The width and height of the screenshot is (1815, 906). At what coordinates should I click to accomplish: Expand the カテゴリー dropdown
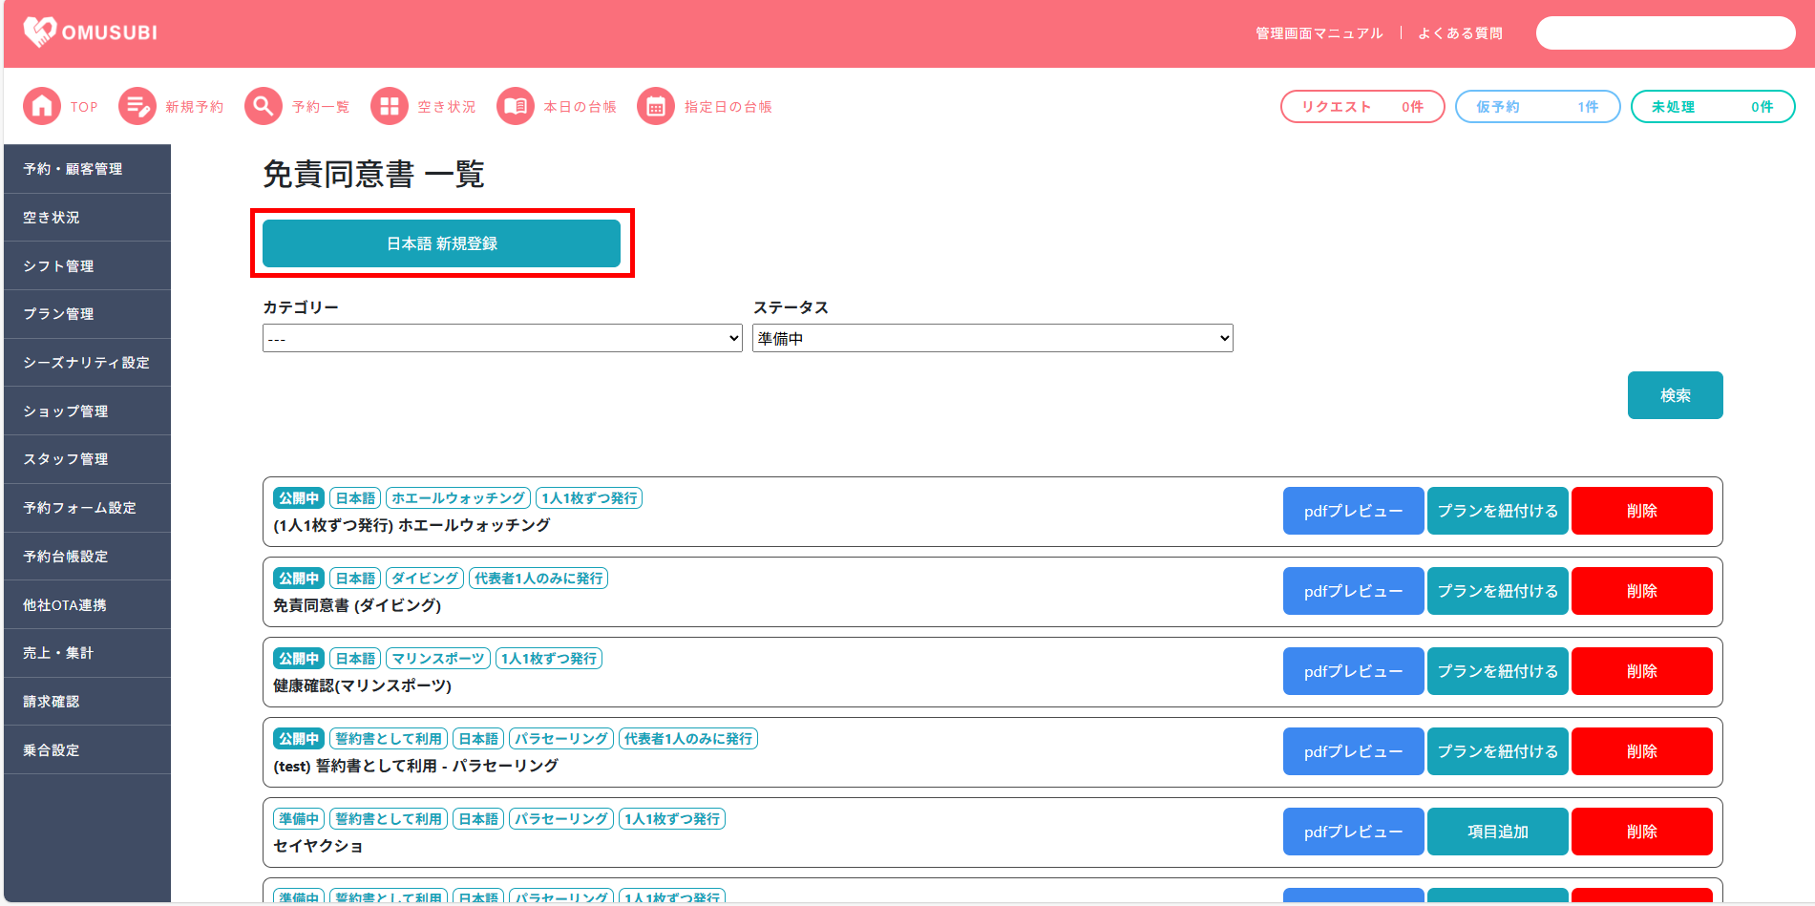(502, 338)
